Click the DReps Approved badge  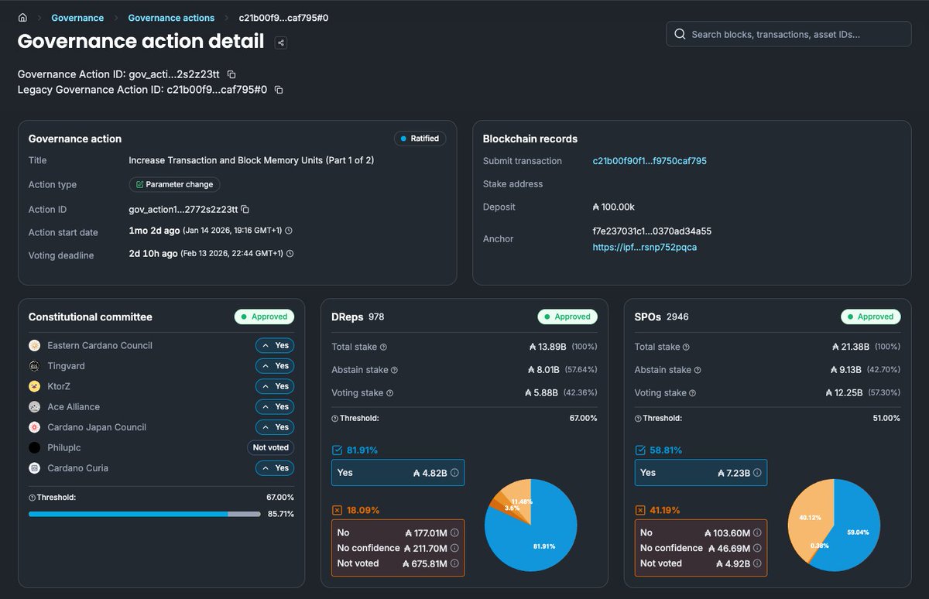click(x=567, y=317)
